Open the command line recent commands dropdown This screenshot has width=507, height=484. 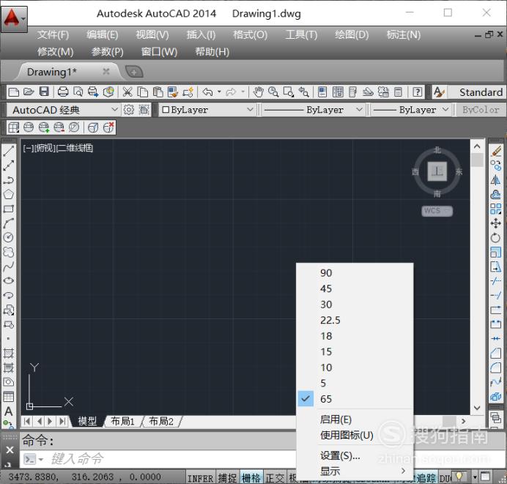41,459
